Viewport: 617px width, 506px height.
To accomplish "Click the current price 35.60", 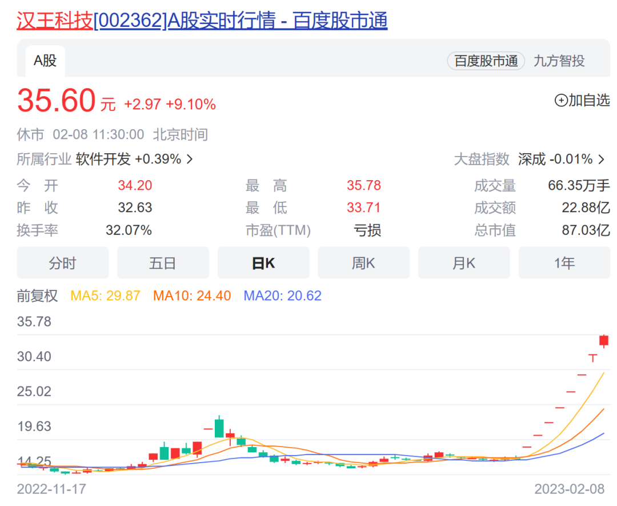I will [57, 101].
